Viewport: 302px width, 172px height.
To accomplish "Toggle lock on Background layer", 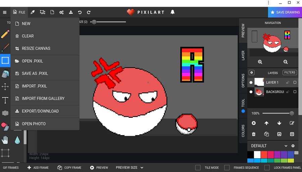I will click(x=288, y=92).
